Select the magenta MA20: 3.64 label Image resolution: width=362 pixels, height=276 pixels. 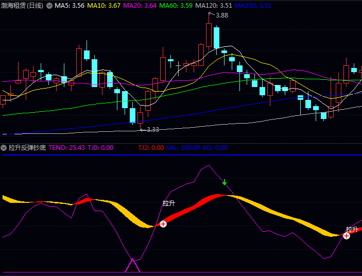(x=140, y=6)
